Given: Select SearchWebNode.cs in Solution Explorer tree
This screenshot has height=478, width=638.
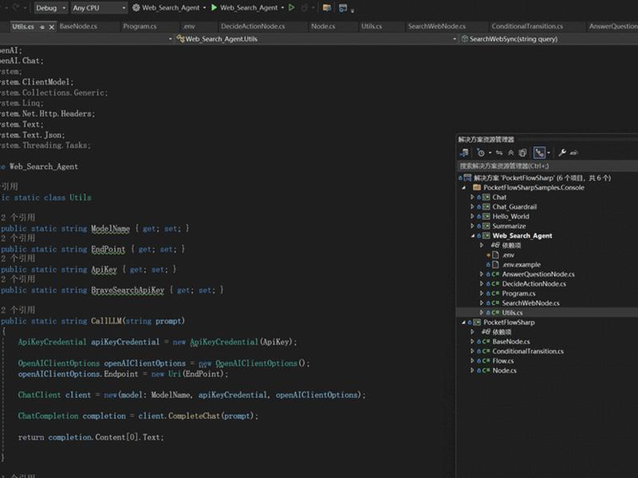Looking at the screenshot, I should (530, 304).
